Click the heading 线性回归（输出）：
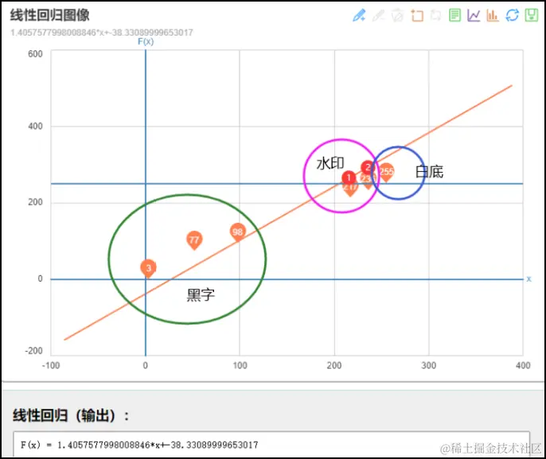The width and height of the screenshot is (546, 459). click(x=71, y=415)
